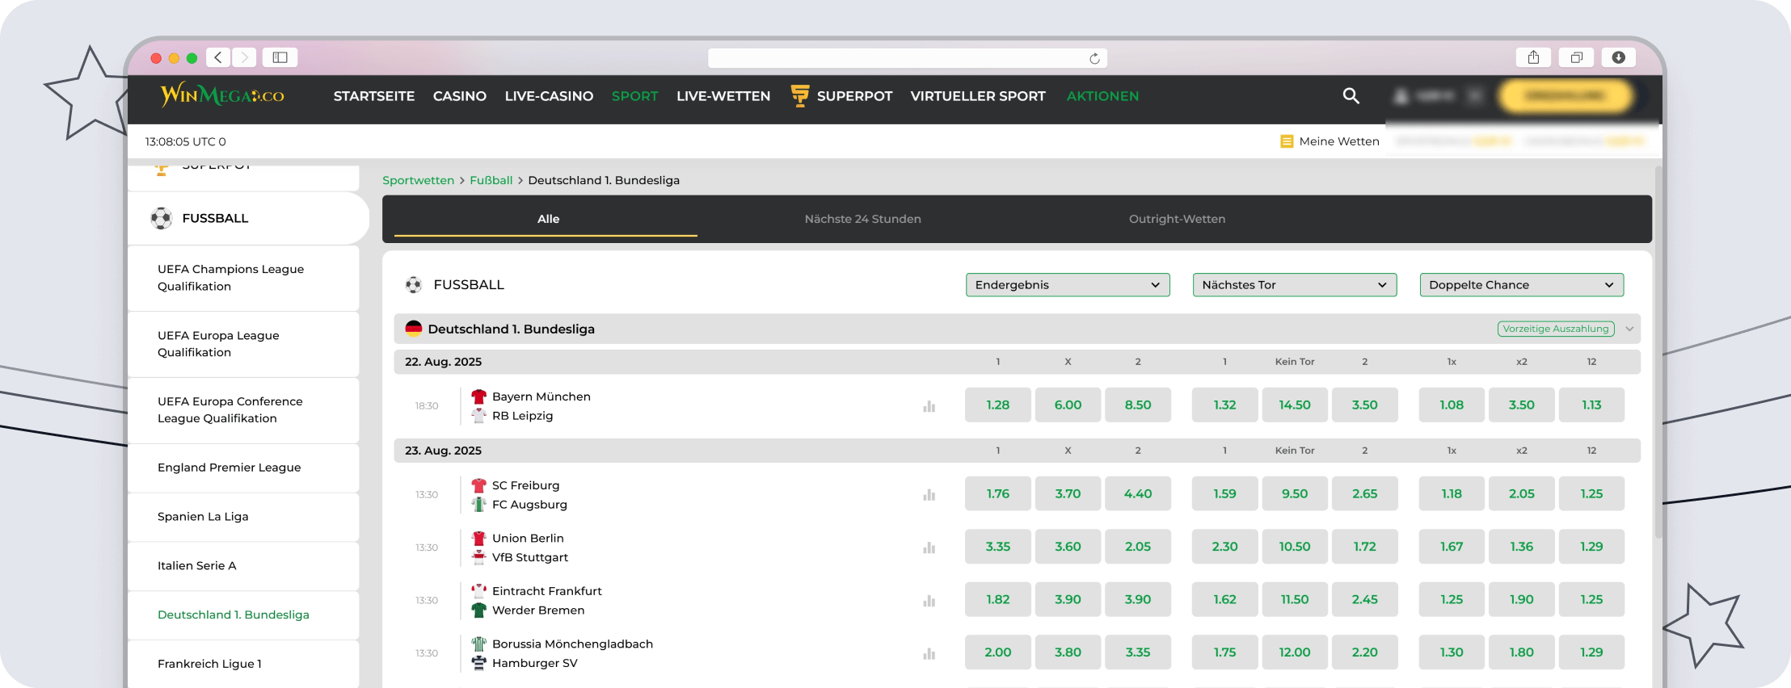This screenshot has height=688, width=1791.
Task: Click the browser forward arrow
Action: coord(244,57)
